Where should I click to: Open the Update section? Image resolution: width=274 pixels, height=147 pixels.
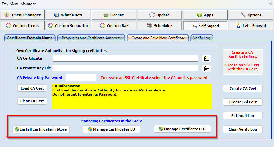(x=159, y=15)
